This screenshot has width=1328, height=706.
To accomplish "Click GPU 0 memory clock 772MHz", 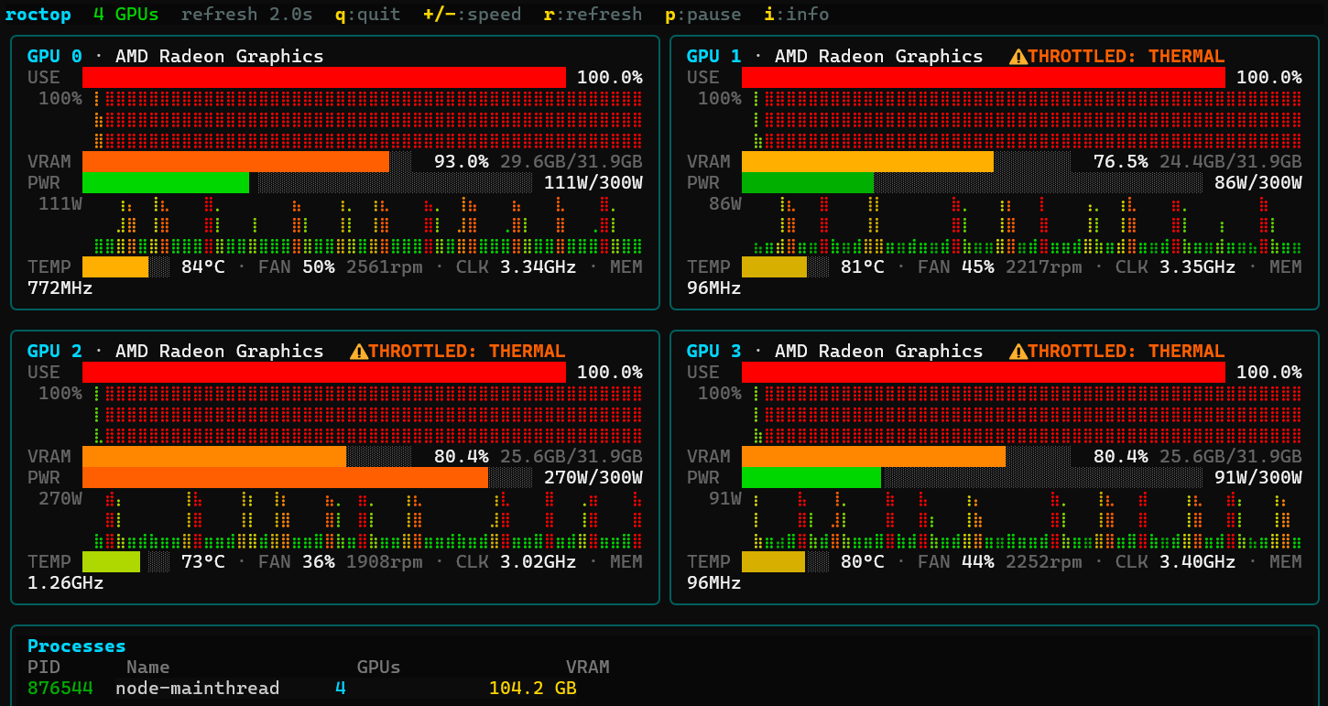I will click(x=60, y=288).
